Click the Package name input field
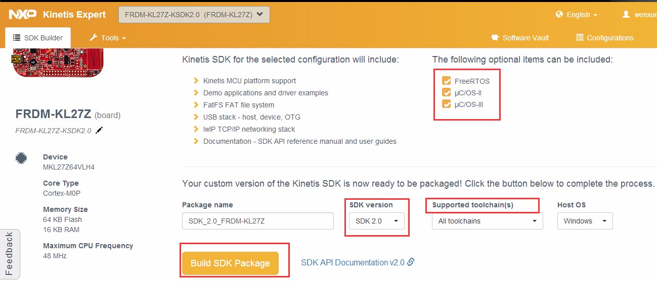Screen dimensions: 657x281 pyautogui.click(x=257, y=221)
